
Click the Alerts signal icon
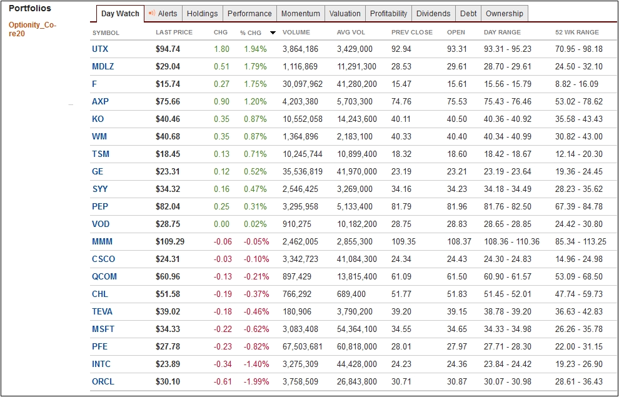(151, 13)
